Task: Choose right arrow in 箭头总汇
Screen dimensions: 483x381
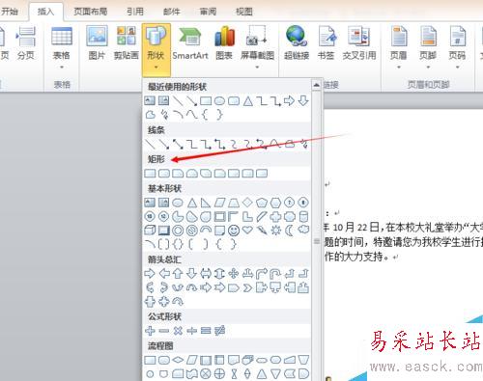Action: [150, 274]
